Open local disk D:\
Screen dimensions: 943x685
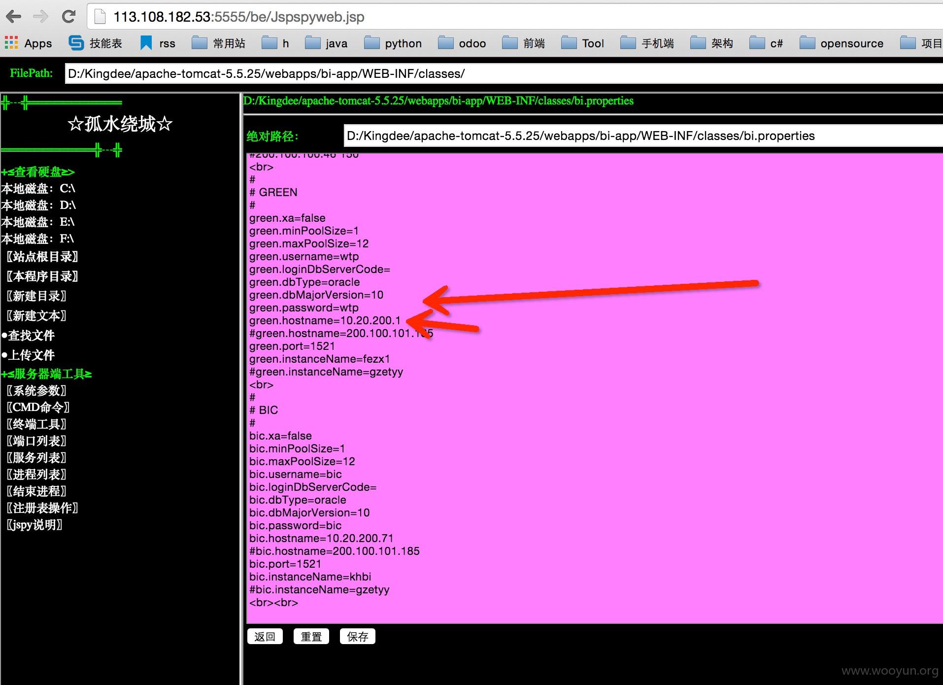[38, 205]
